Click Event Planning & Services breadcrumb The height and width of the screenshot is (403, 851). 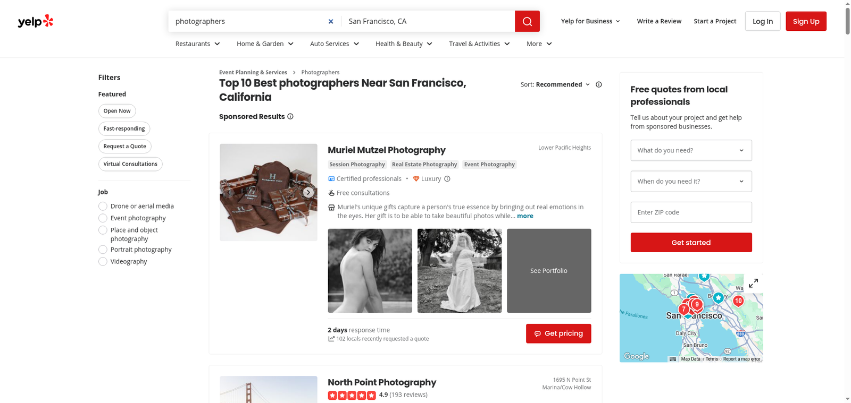(253, 72)
